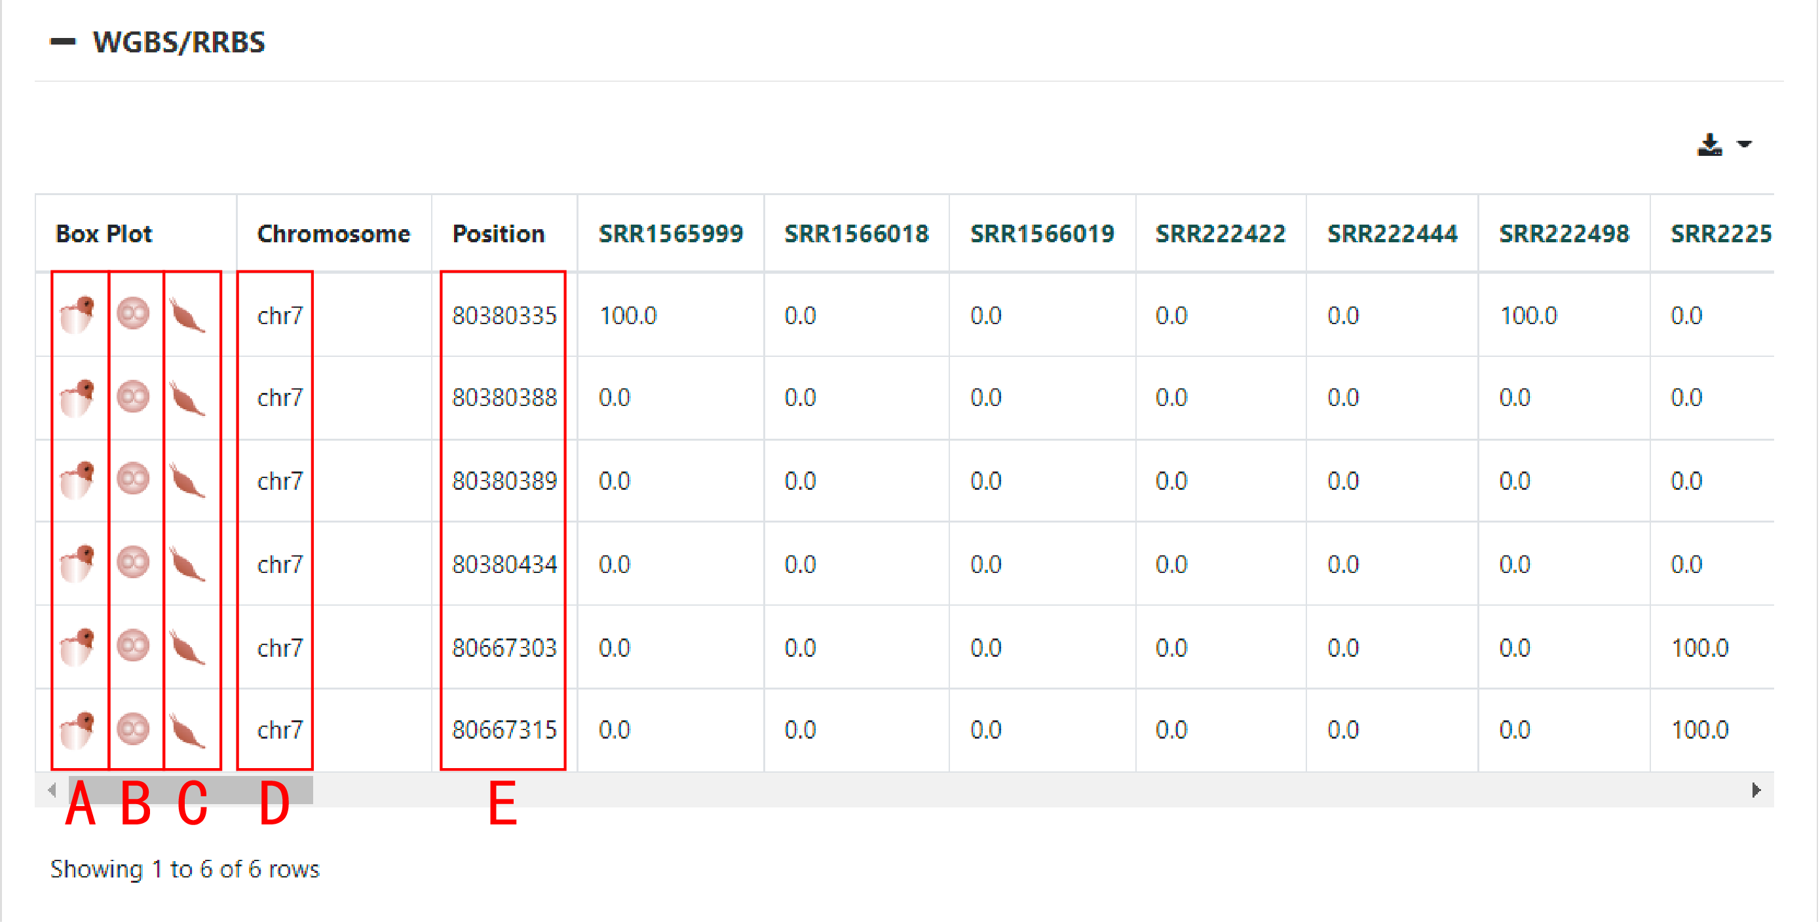1820x922 pixels.
Task: Open muscle box plot for position 80380335
Action: [x=187, y=316]
